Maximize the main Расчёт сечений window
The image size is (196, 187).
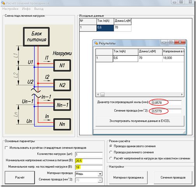pos(181,2)
